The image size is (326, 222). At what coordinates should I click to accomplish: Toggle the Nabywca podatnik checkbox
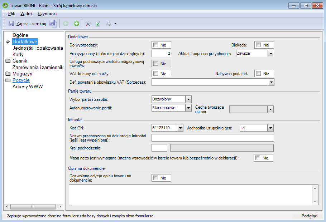(258, 73)
